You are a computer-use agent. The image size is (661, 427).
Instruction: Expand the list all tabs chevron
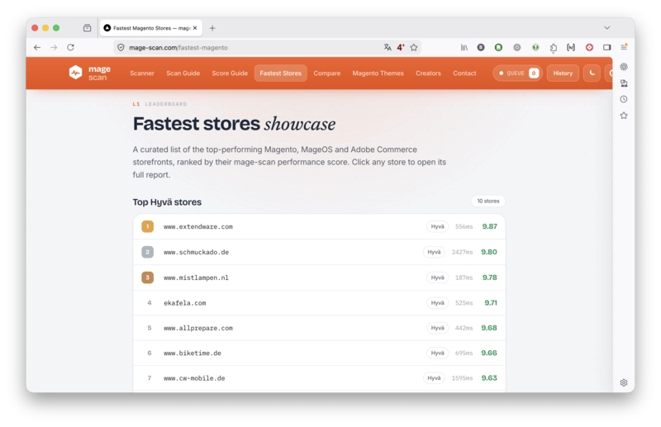pyautogui.click(x=606, y=28)
